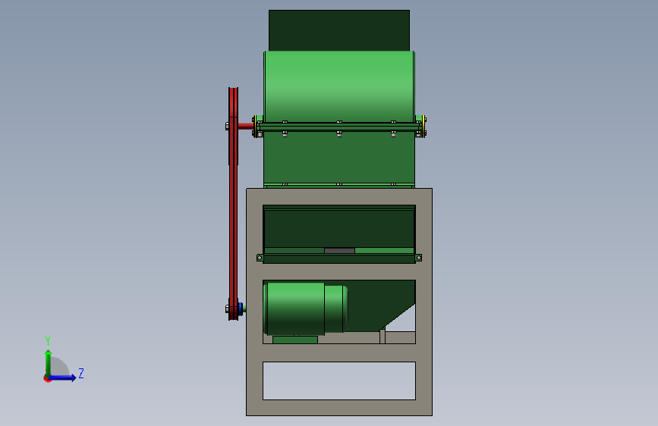Click the blue hub on the lower pulley
The height and width of the screenshot is (426, 658).
241,309
